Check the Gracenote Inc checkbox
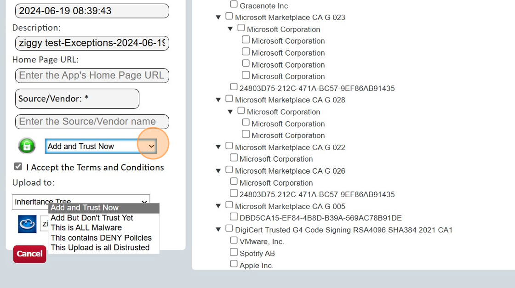The width and height of the screenshot is (515, 288). pyautogui.click(x=234, y=4)
